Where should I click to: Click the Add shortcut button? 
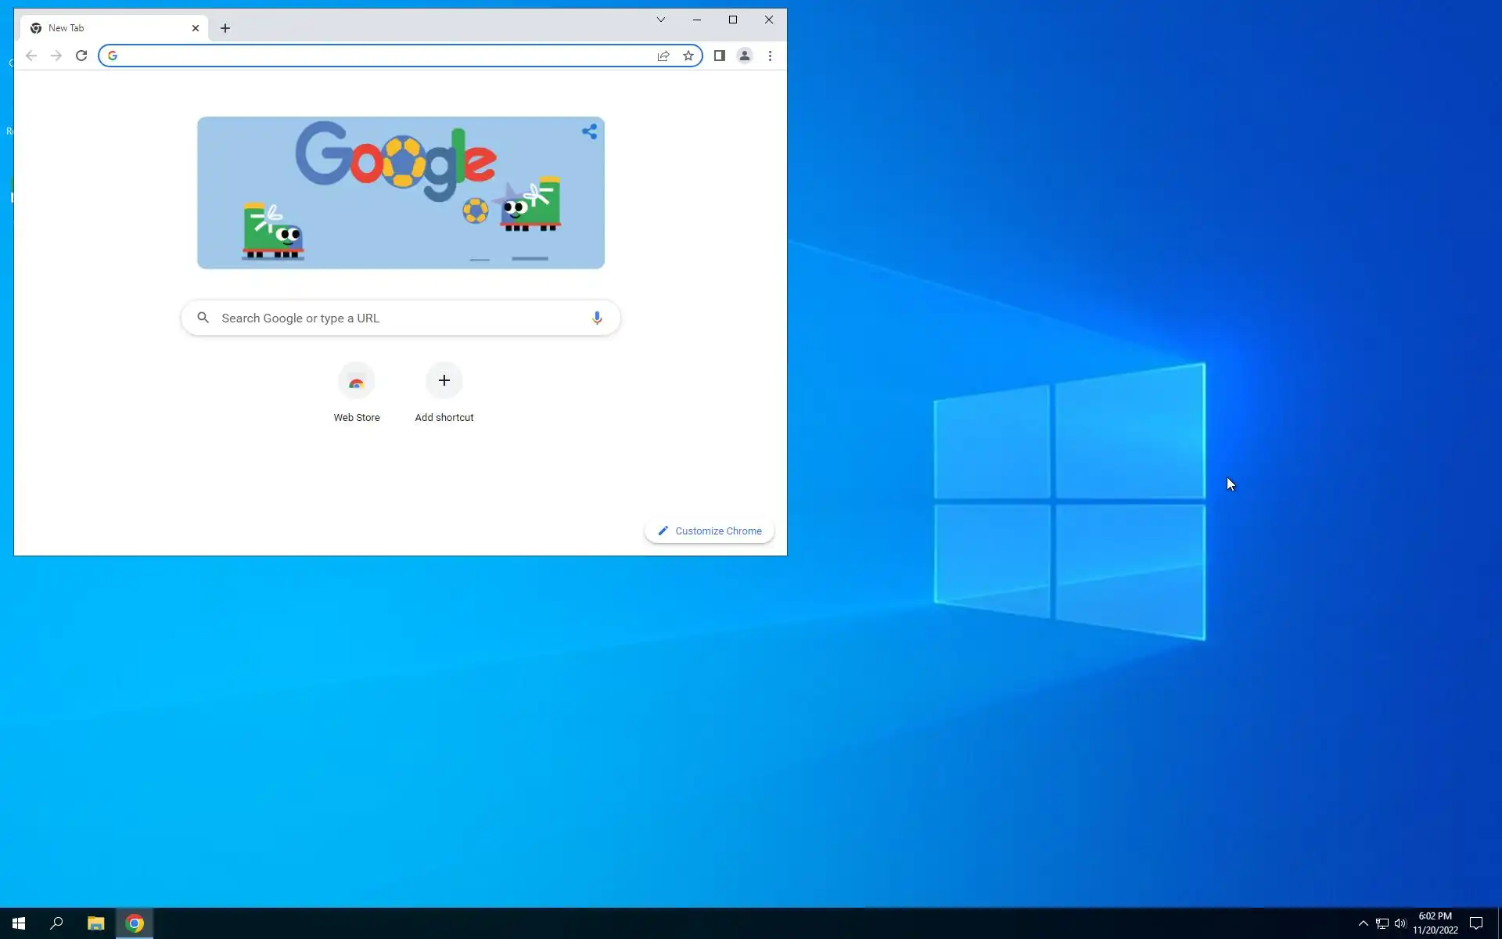pos(444,381)
